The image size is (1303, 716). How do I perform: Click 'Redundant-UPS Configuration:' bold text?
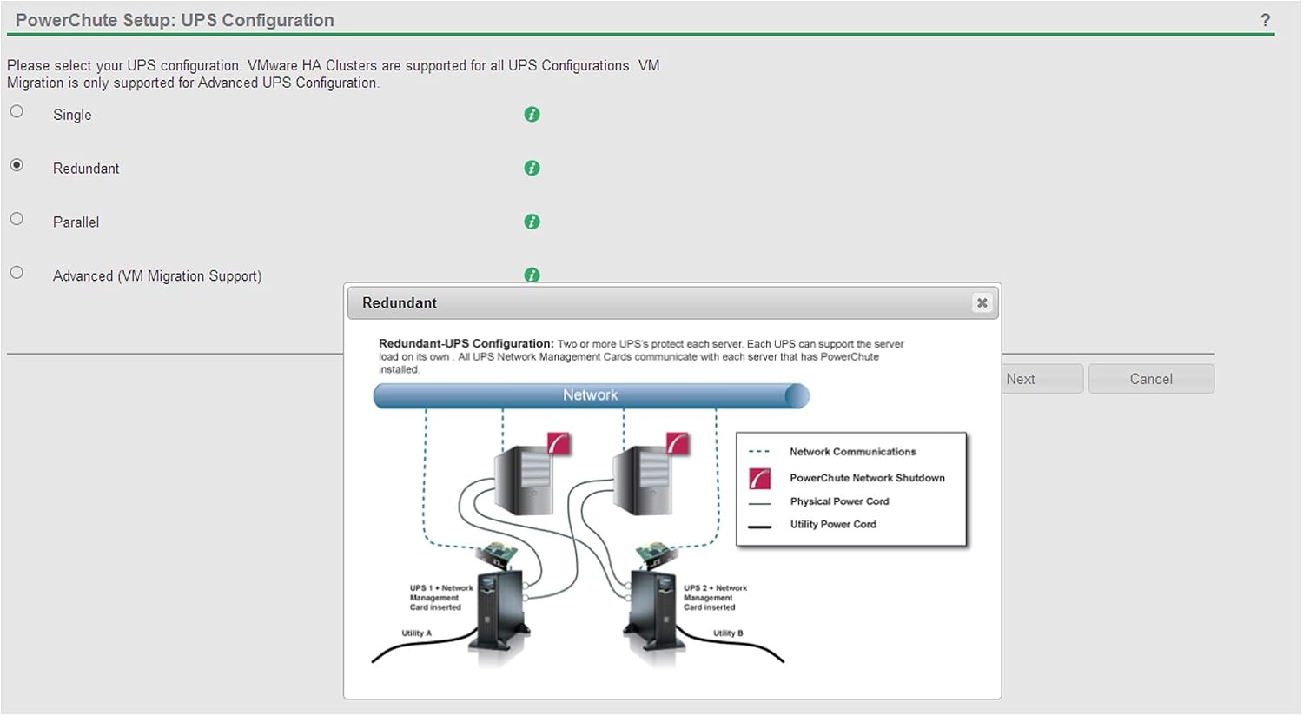point(466,344)
